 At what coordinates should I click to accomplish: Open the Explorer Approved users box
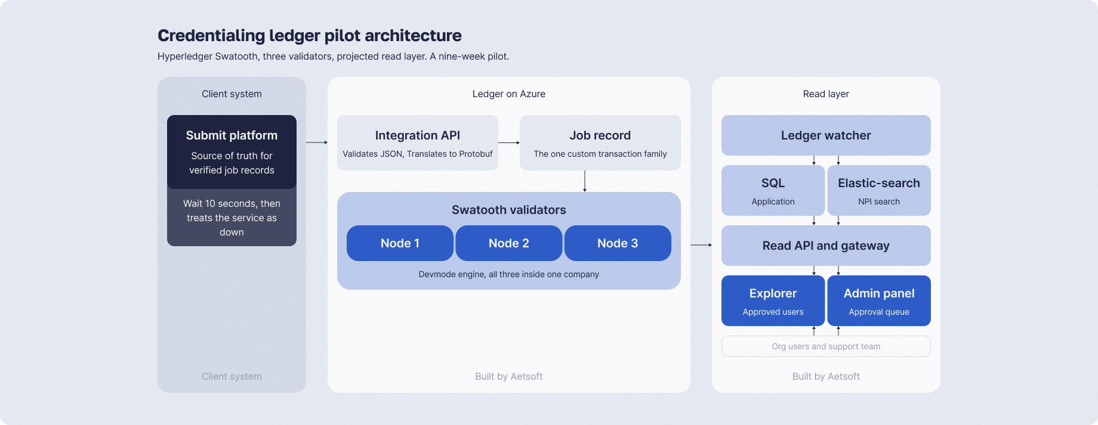pyautogui.click(x=773, y=301)
